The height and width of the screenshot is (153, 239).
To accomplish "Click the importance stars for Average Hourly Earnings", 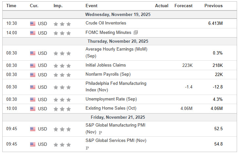I will 62,53.
